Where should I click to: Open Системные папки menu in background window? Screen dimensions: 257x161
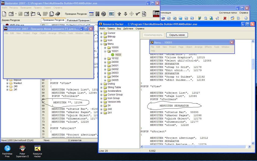click(228, 13)
